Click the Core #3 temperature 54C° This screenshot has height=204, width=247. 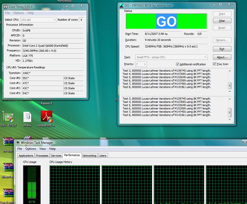tap(42, 93)
